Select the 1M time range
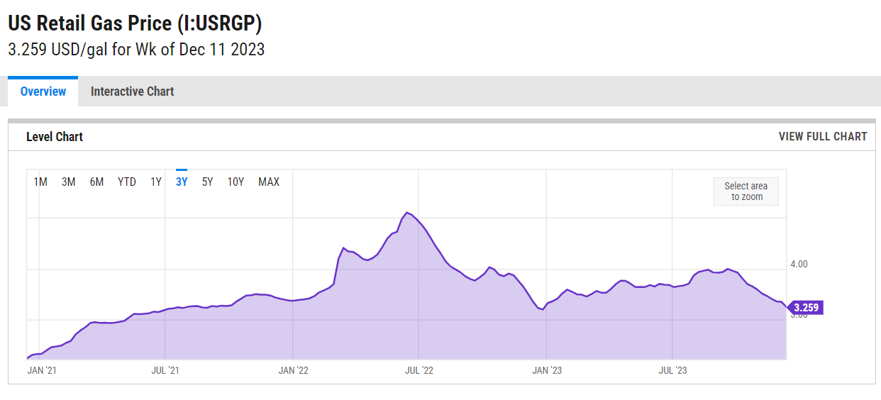The image size is (881, 400). [40, 182]
